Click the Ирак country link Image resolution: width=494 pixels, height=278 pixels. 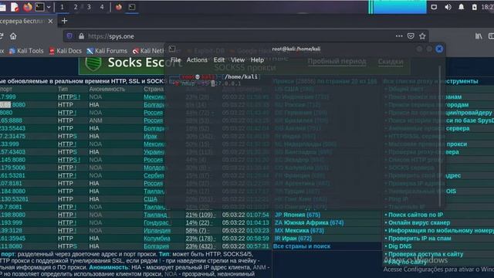(x=151, y=136)
